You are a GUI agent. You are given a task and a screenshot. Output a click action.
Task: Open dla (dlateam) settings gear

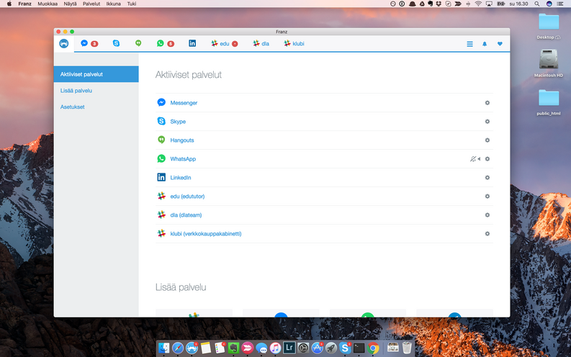pyautogui.click(x=487, y=215)
